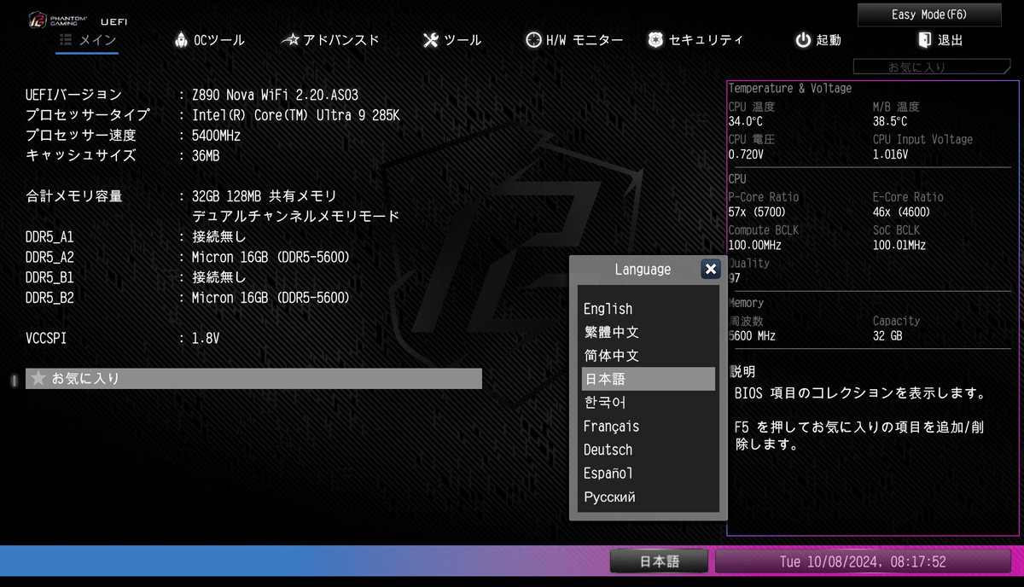The width and height of the screenshot is (1024, 587).
Task: Click processor type Intel Core Ultra 9 285K
Action: (x=295, y=115)
